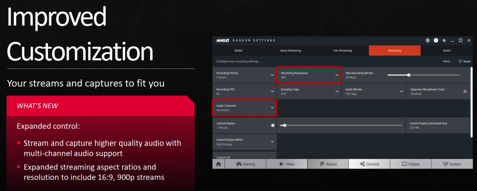This screenshot has width=477, height=191.
Task: Maximize the Radeon Settings window
Action: [460, 40]
